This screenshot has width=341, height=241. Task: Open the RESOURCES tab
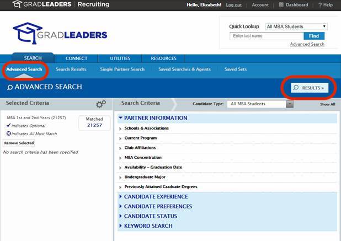[x=163, y=58]
